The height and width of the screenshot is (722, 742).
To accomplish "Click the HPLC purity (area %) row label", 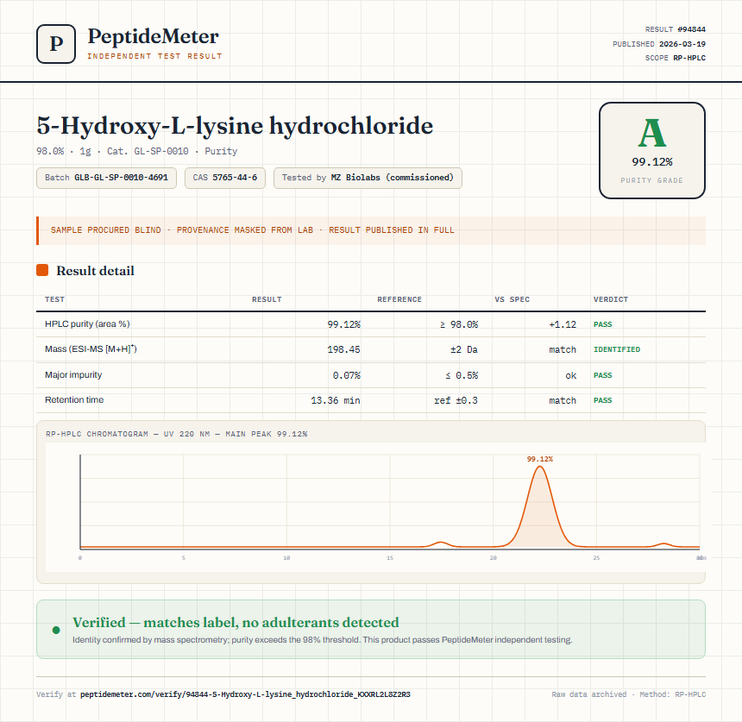I will pyautogui.click(x=87, y=324).
